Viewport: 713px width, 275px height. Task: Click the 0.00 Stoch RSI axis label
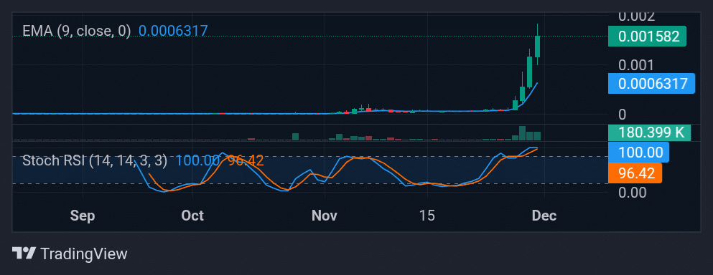tap(632, 193)
